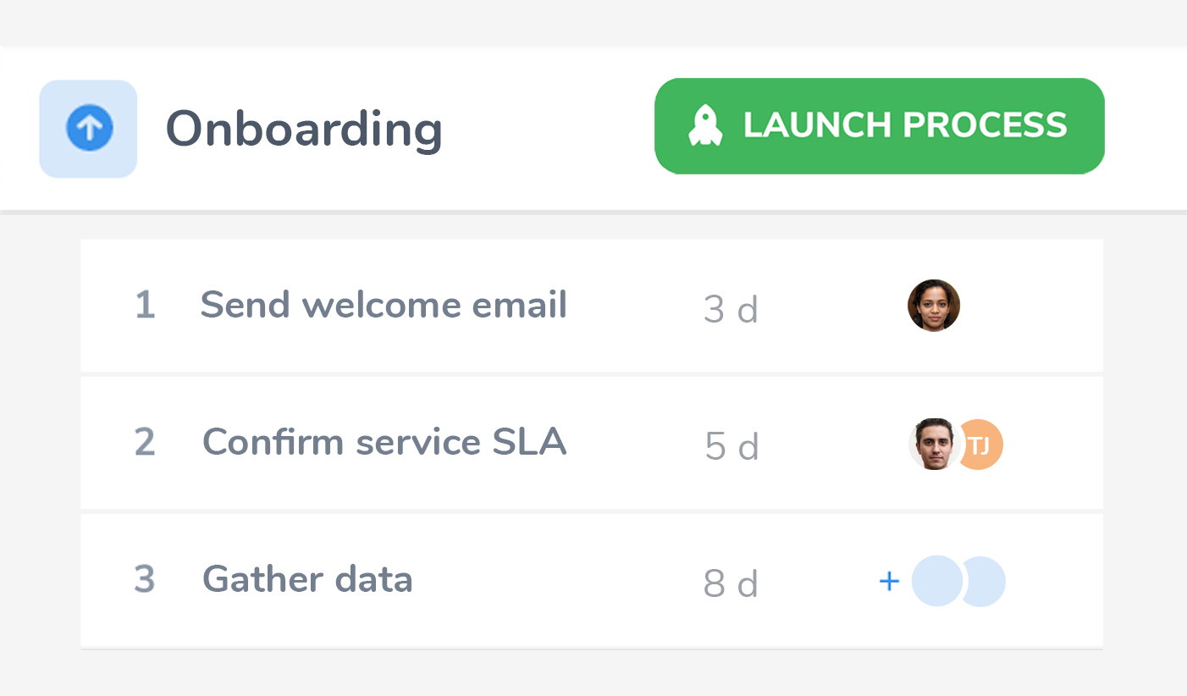Viewport: 1187px width, 696px height.
Task: Add an assignee with the plus icon
Action: (x=888, y=581)
